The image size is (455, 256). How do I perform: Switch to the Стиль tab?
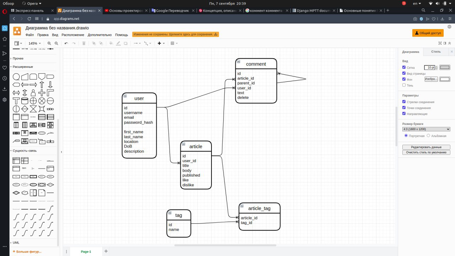(x=436, y=52)
